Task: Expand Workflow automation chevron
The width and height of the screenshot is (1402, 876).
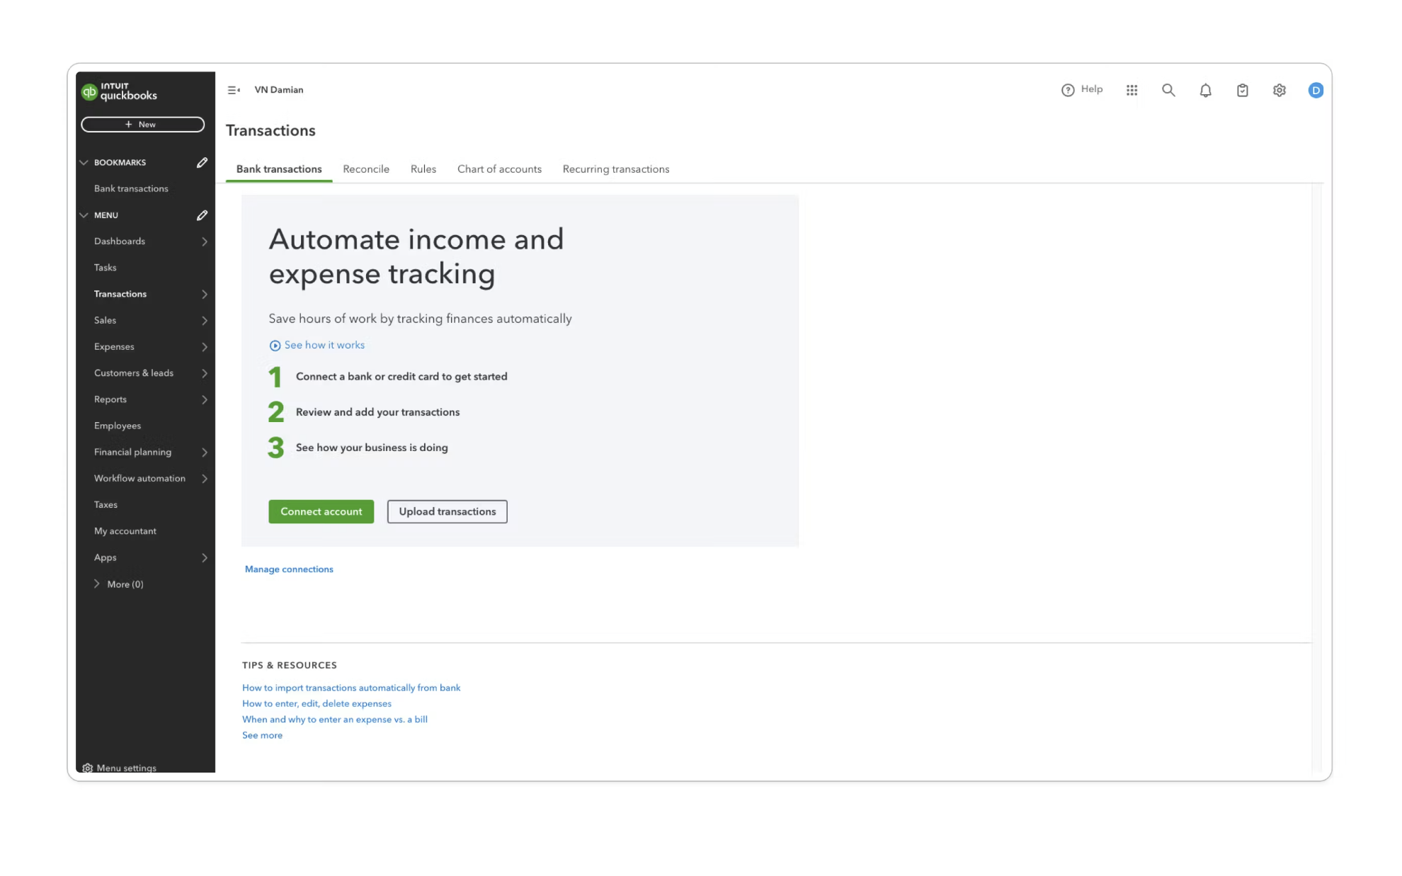Action: [x=204, y=478]
